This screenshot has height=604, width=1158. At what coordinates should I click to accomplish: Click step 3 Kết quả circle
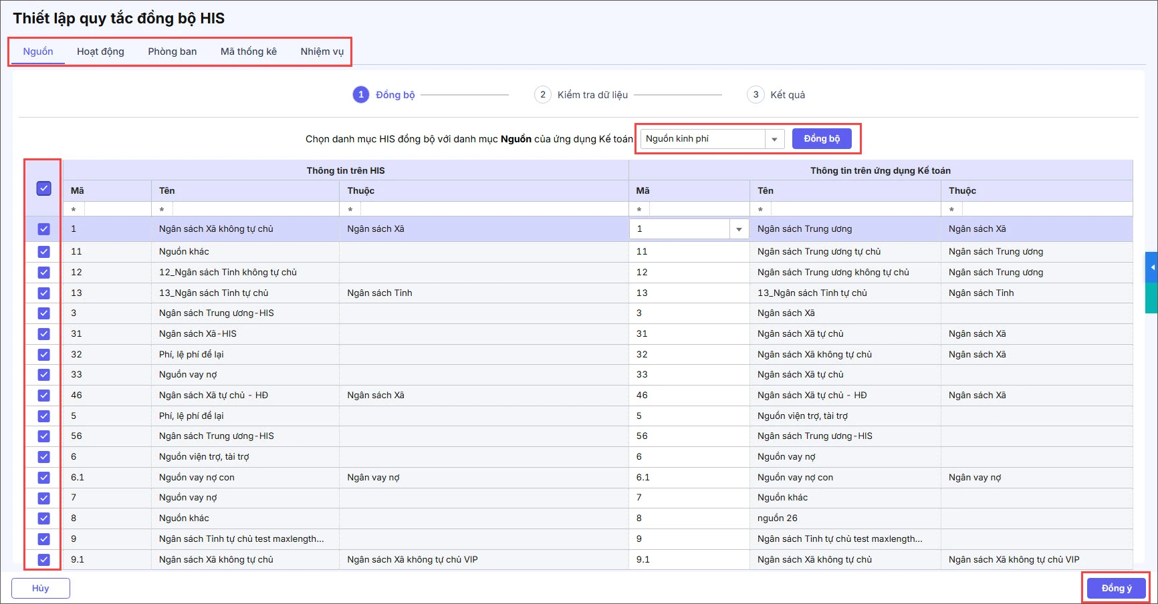click(x=756, y=95)
